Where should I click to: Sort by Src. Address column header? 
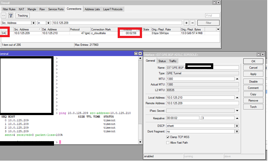coord(27,29)
